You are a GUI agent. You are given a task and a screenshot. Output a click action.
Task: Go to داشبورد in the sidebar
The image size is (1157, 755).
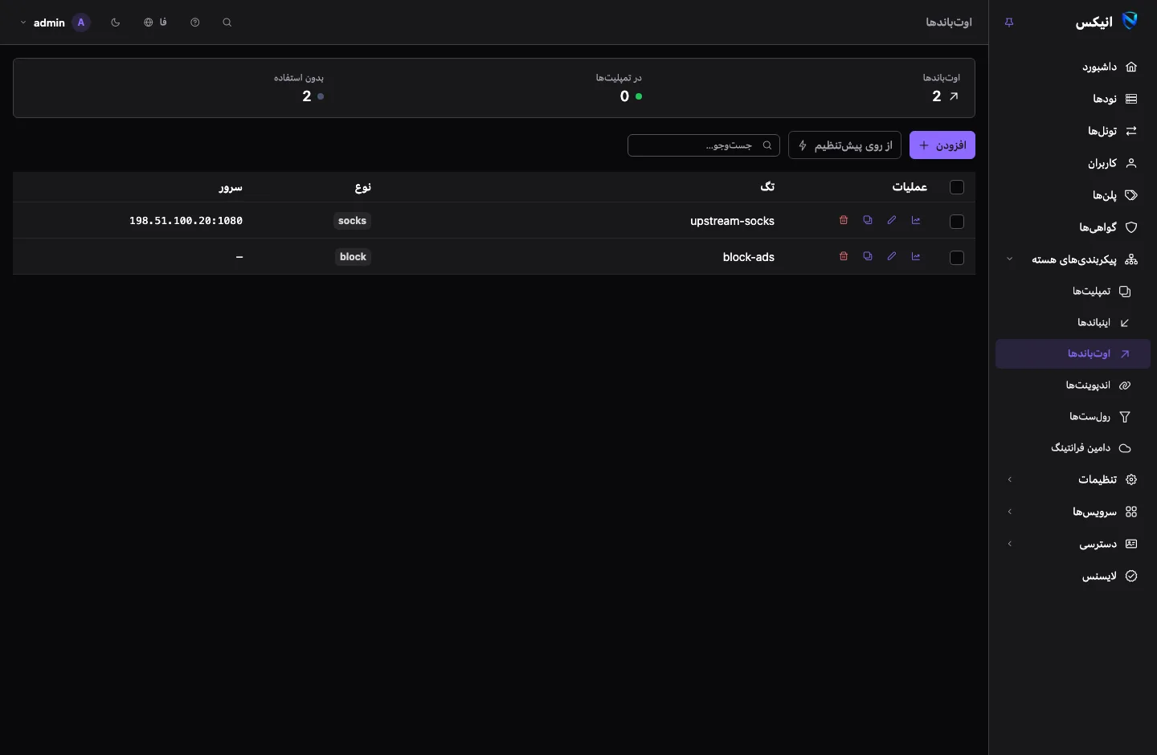pyautogui.click(x=1073, y=67)
